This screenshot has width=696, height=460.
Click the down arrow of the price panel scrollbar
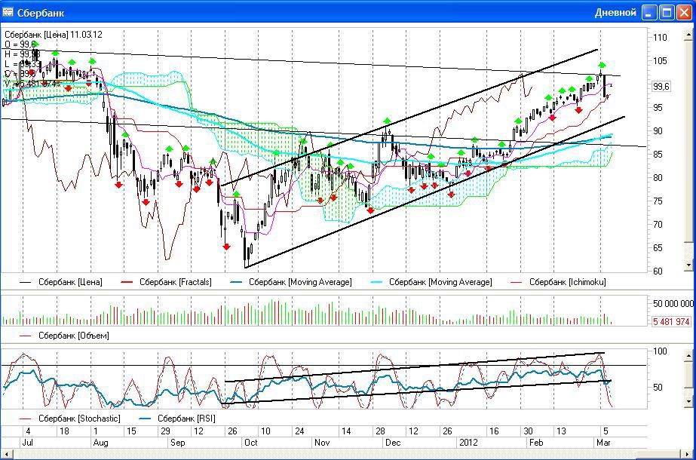(689, 265)
